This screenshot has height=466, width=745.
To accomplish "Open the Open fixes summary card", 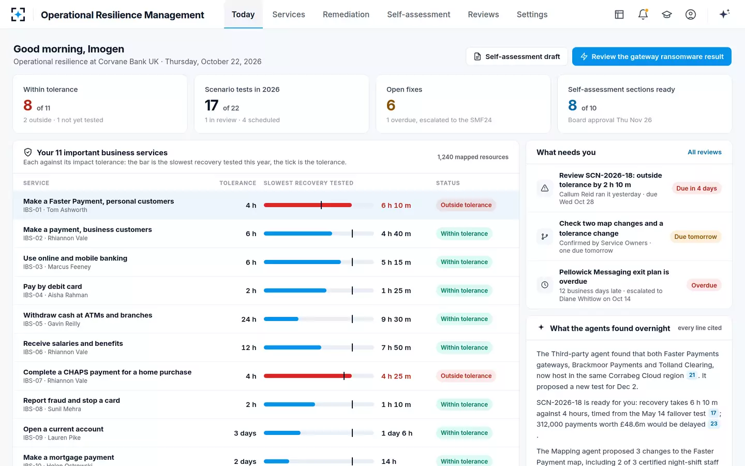I will [463, 104].
